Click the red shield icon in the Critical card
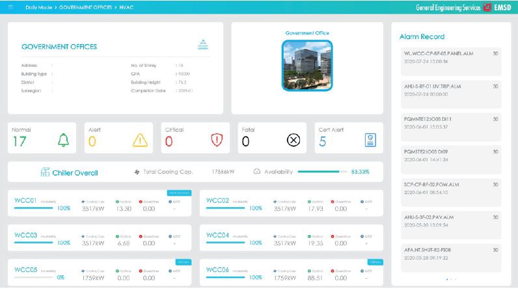 (x=217, y=140)
